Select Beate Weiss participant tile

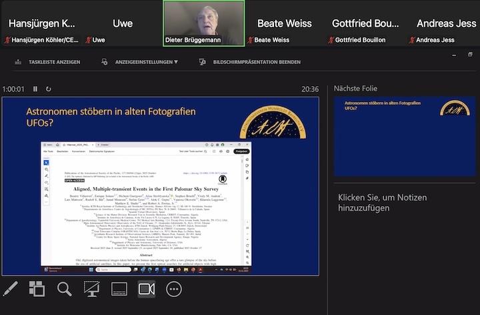pyautogui.click(x=284, y=23)
